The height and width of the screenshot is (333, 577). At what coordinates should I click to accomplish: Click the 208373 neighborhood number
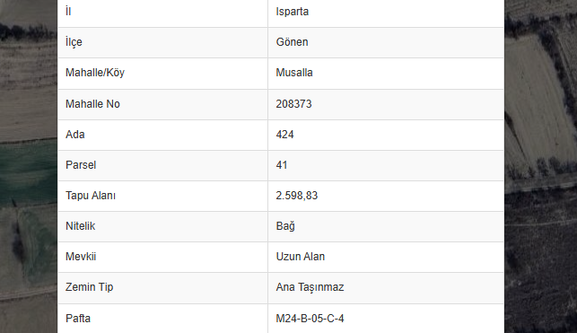coord(293,104)
